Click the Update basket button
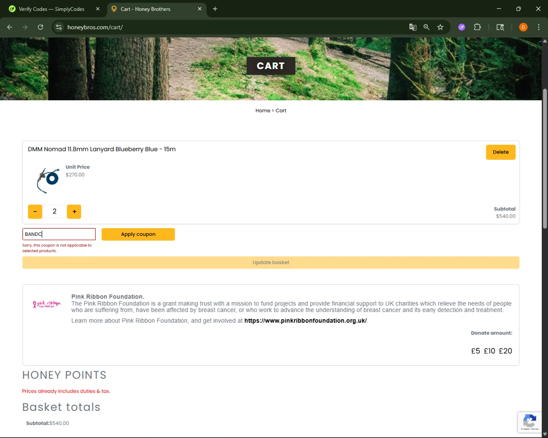The width and height of the screenshot is (548, 438). (x=271, y=262)
